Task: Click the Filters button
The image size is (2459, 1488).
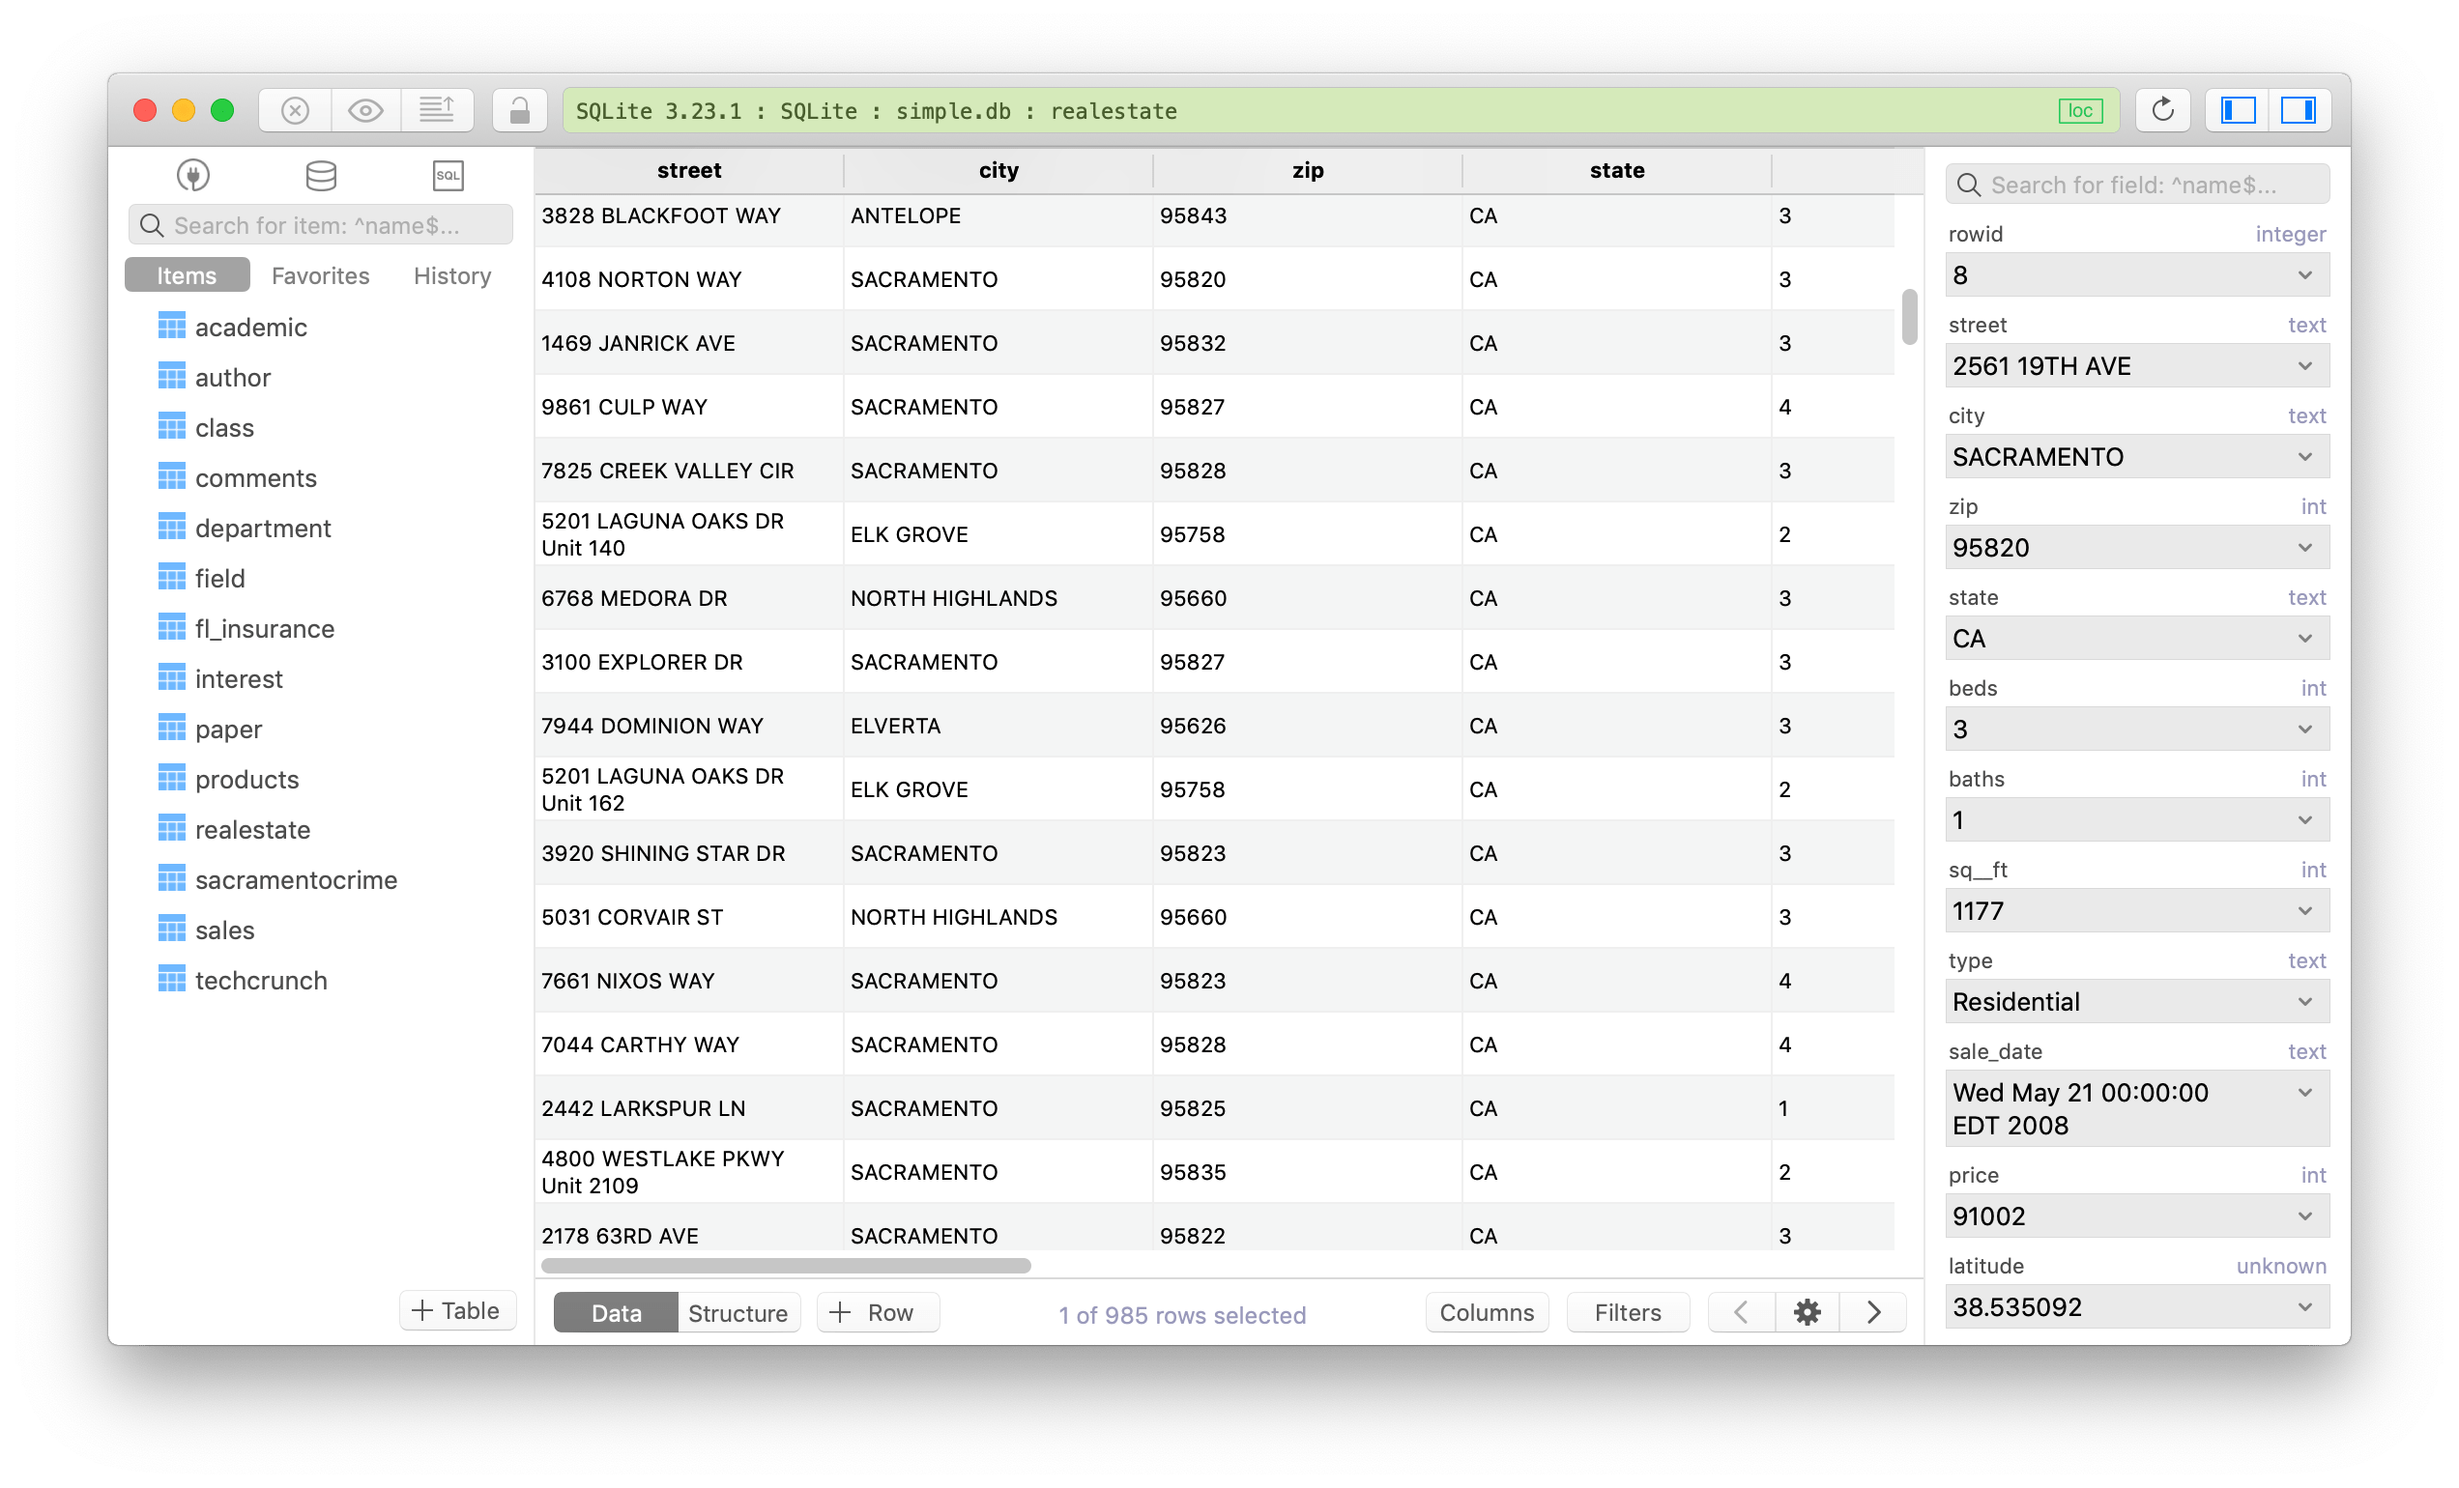Action: (1627, 1312)
